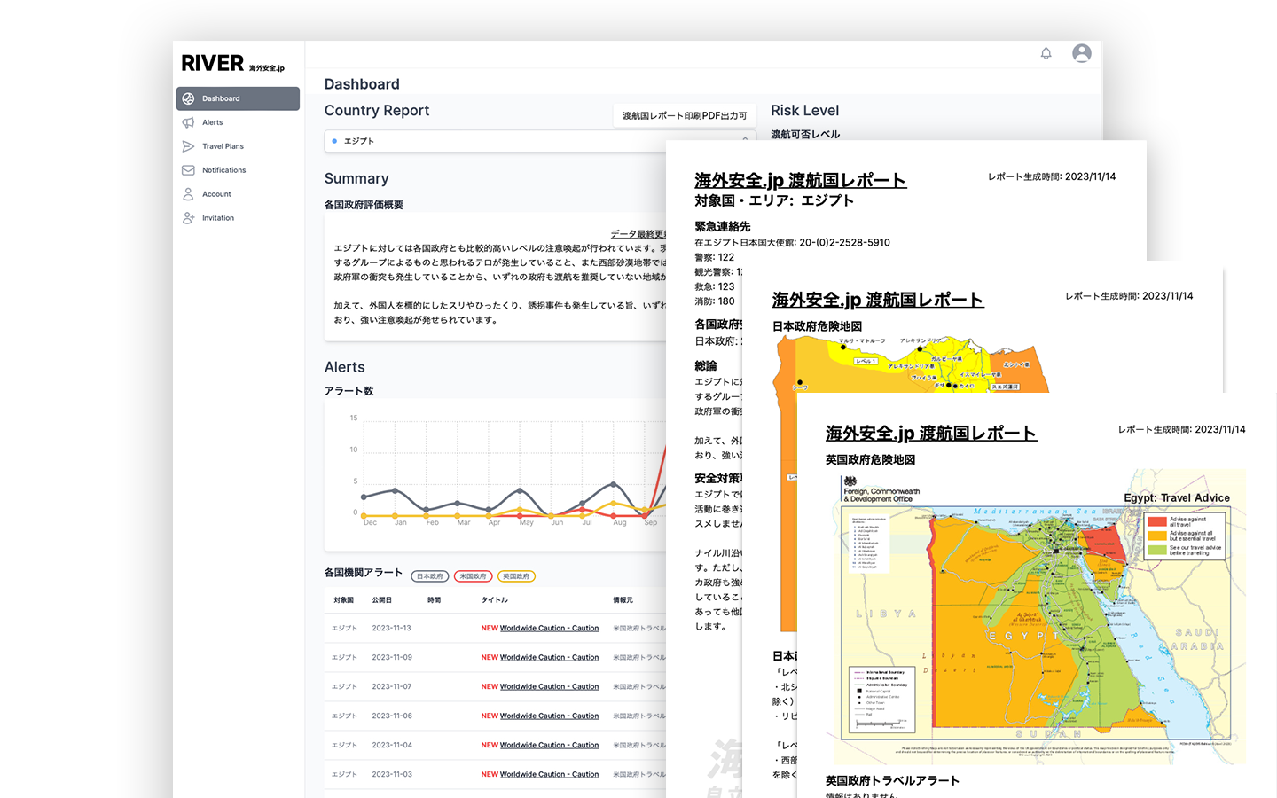Screen dimensions: 1277x798
Task: Select the Dashboard globe icon in the sidebar
Action: [x=188, y=98]
